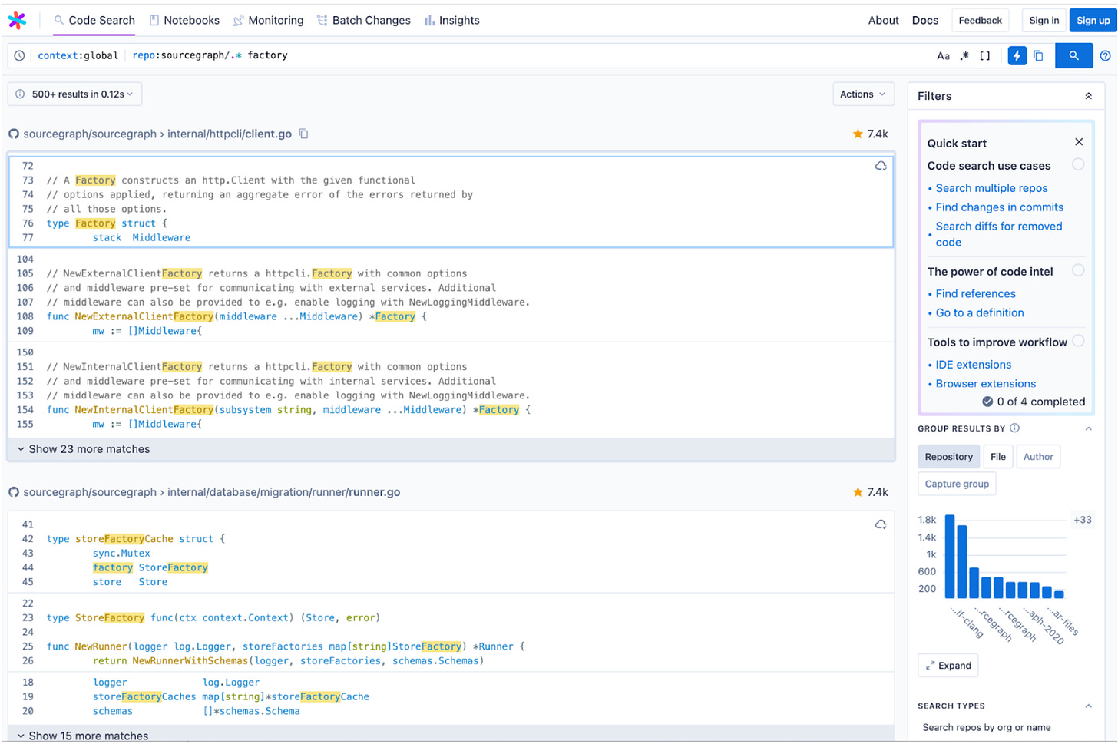This screenshot has width=1118, height=744.
Task: Enable regular expression search mode
Action: click(964, 55)
